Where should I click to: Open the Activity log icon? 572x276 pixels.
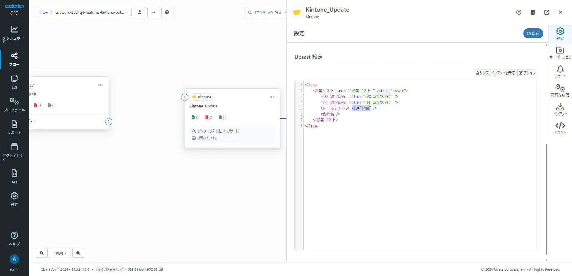(14, 151)
